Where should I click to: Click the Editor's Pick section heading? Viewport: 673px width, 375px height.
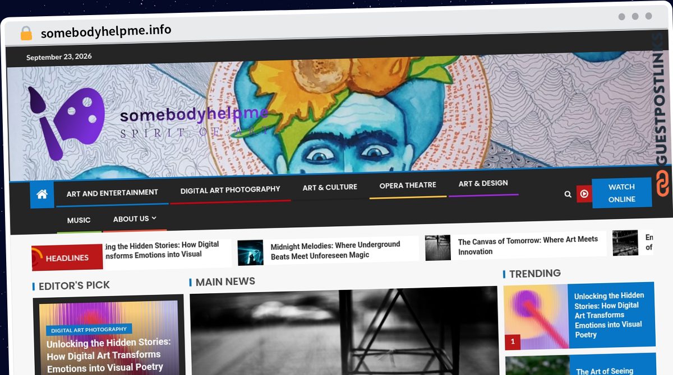tap(74, 286)
